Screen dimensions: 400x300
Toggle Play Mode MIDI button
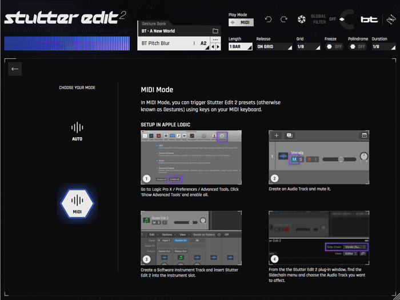point(241,22)
